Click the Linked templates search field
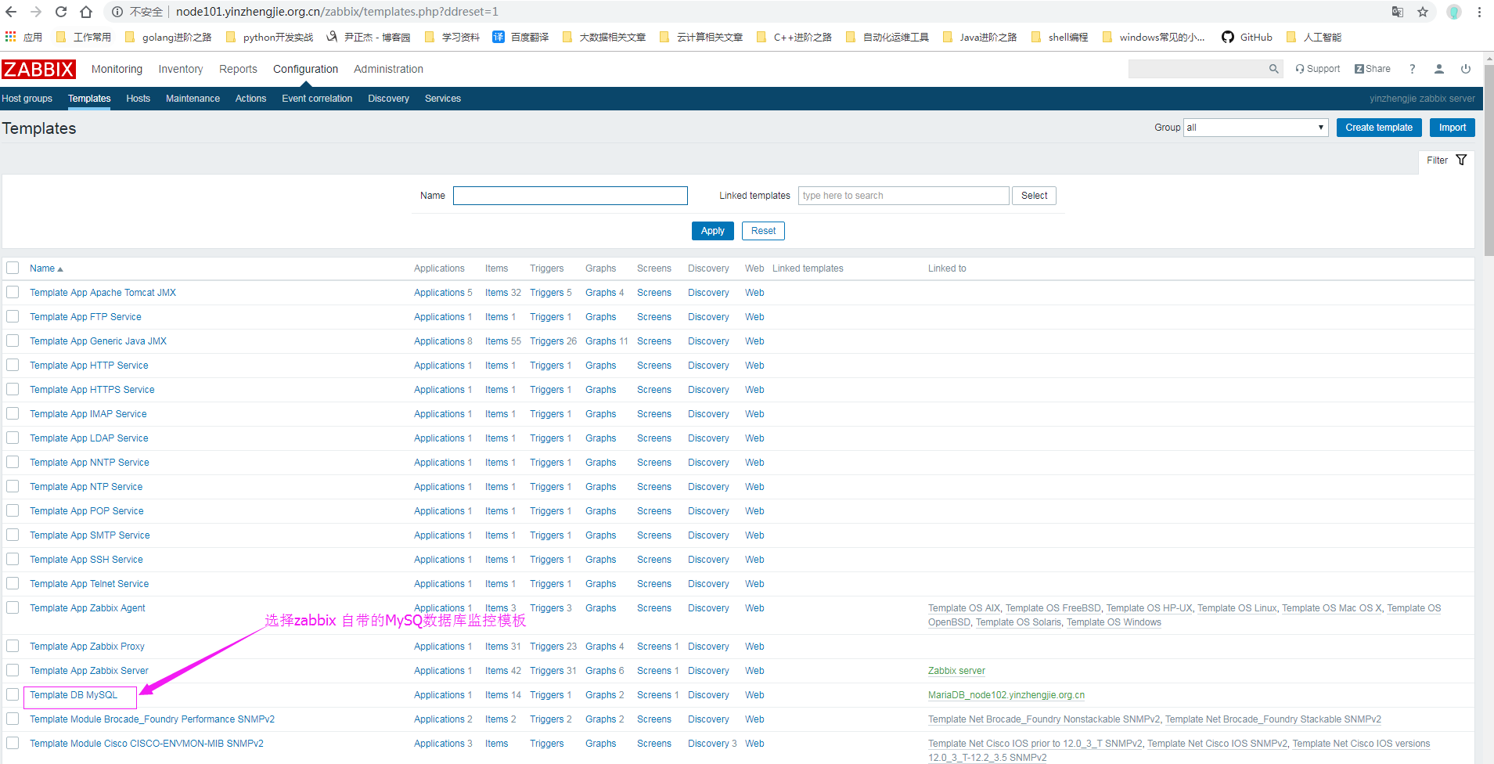The image size is (1494, 764). [904, 196]
